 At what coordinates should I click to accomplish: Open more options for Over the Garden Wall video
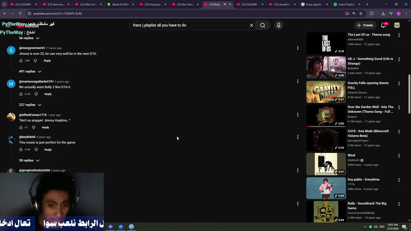399,107
